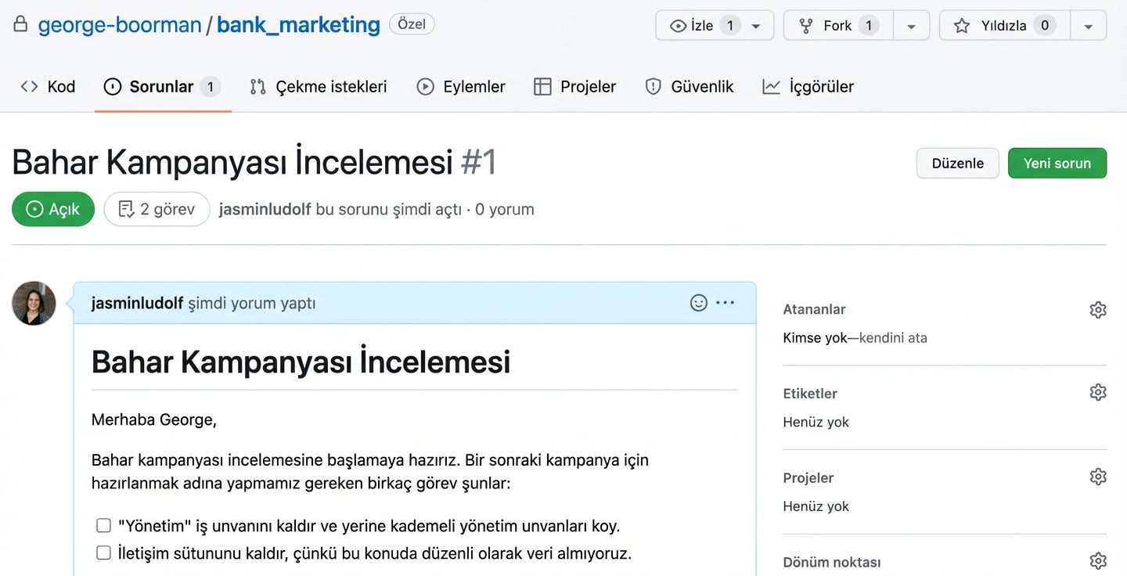Open the Atananlar settings gear
Viewport: 1127px width, 576px height.
coord(1098,310)
